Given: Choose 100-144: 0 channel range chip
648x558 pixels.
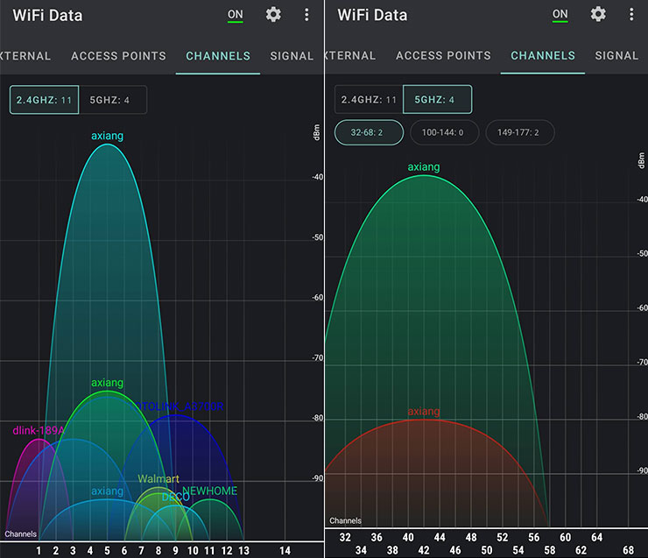Looking at the screenshot, I should point(444,132).
